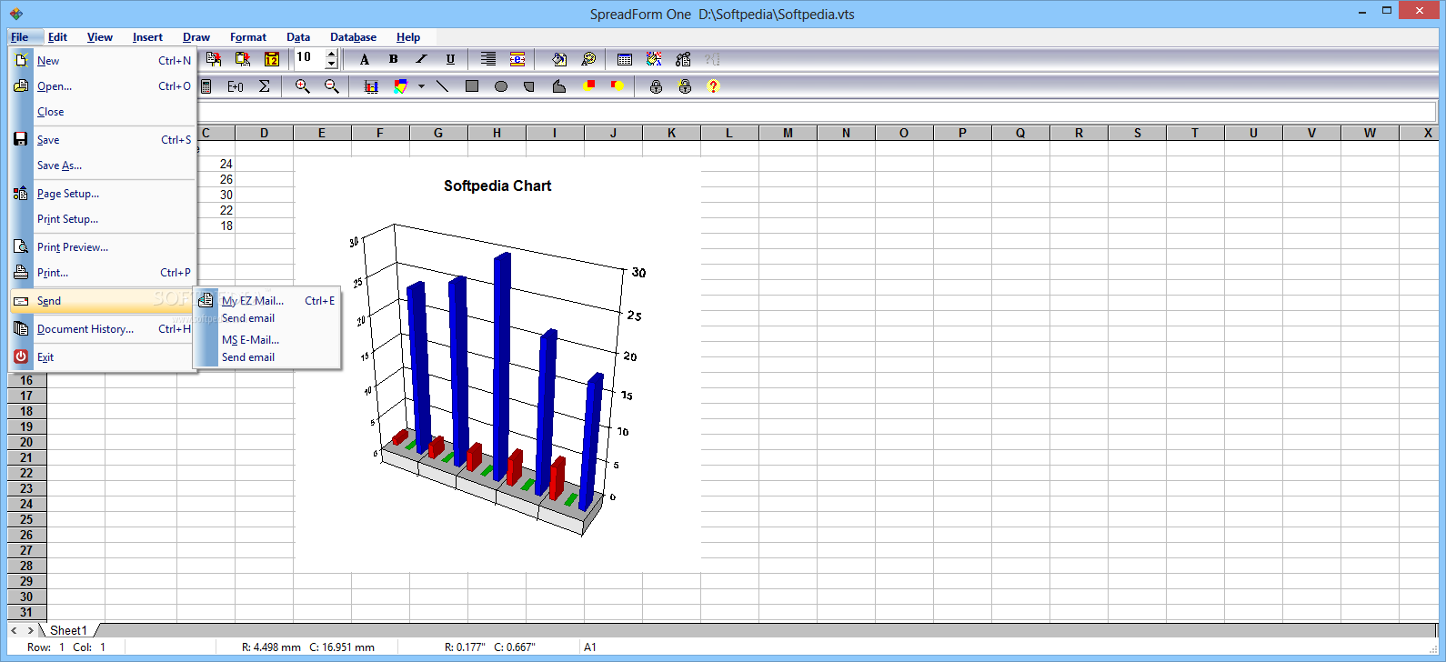Click the palette text color icon

[x=588, y=59]
